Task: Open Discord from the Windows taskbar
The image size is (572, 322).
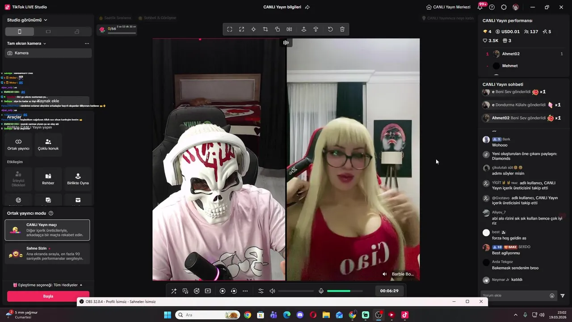Action: [300, 315]
